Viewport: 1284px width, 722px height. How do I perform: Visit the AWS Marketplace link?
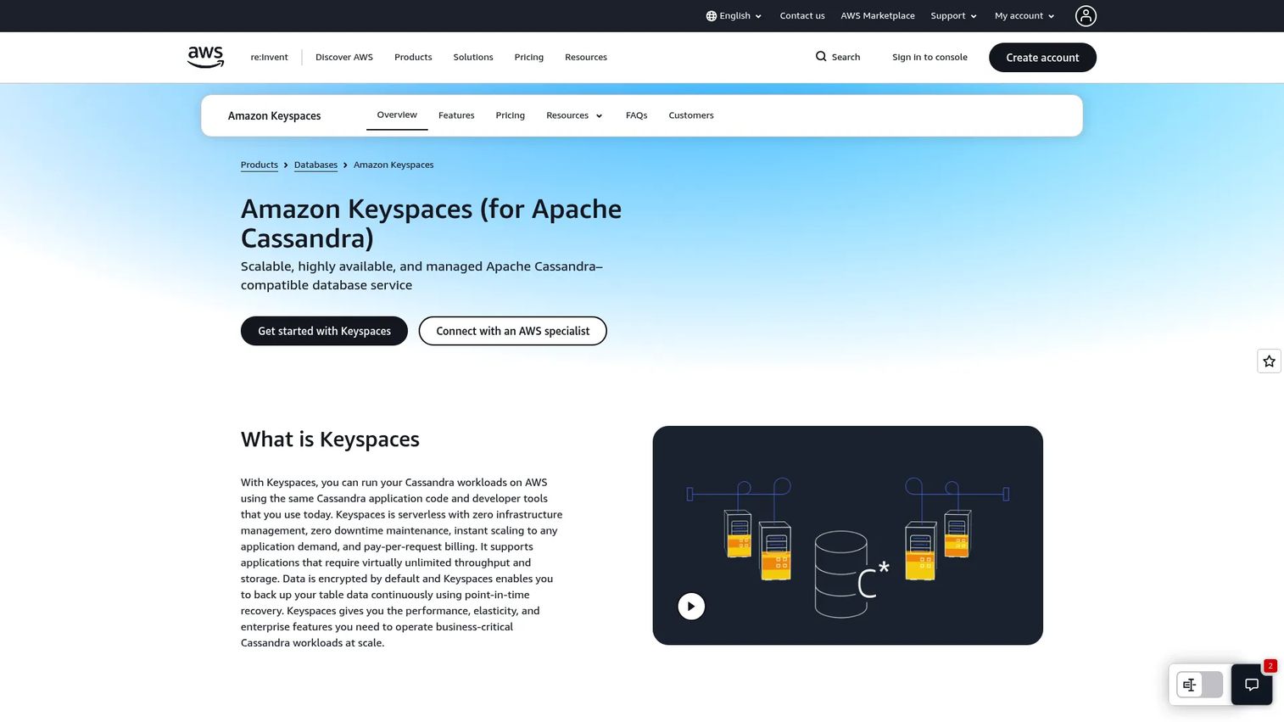click(878, 16)
